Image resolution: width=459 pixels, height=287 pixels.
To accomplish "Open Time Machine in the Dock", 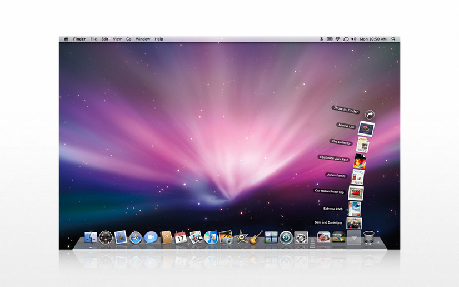I will pyautogui.click(x=286, y=237).
